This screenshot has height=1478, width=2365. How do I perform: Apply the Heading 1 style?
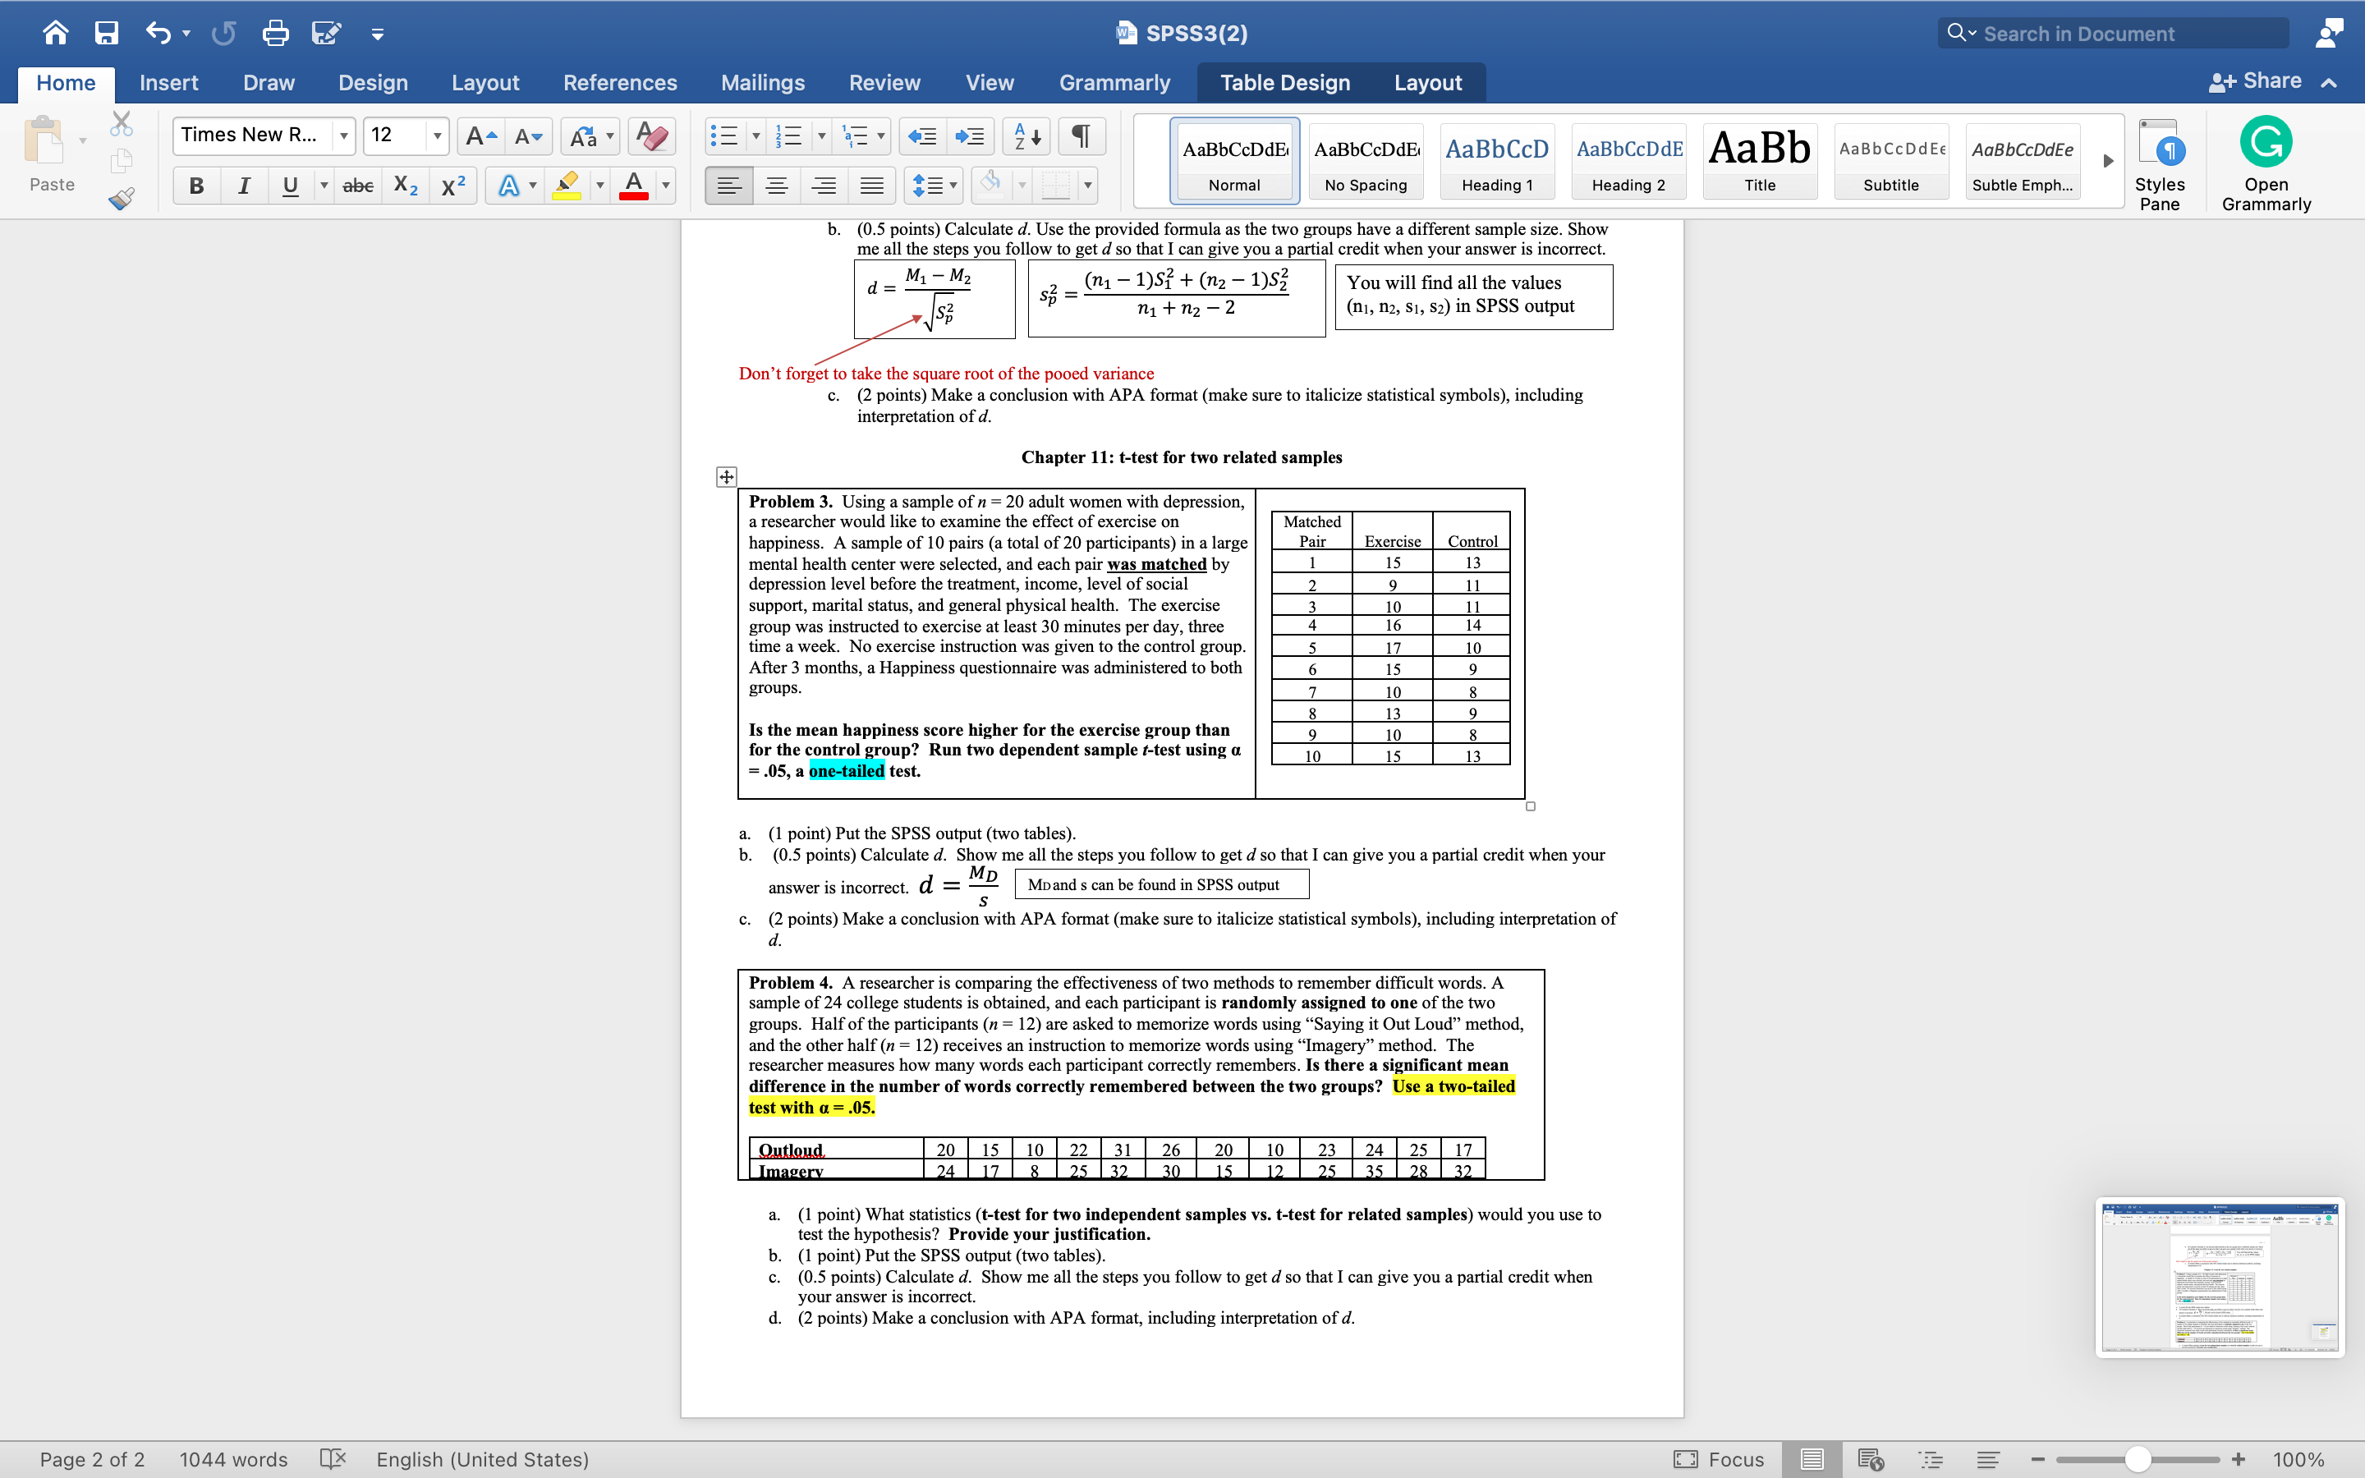1496,159
